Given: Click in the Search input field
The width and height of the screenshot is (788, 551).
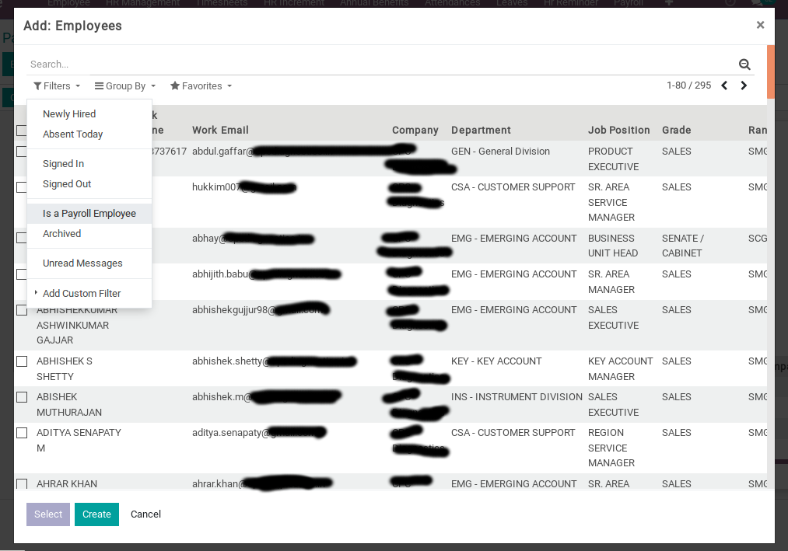Looking at the screenshot, I should tap(381, 65).
